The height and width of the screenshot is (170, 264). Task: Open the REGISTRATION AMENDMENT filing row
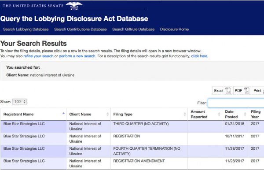tap(132, 163)
